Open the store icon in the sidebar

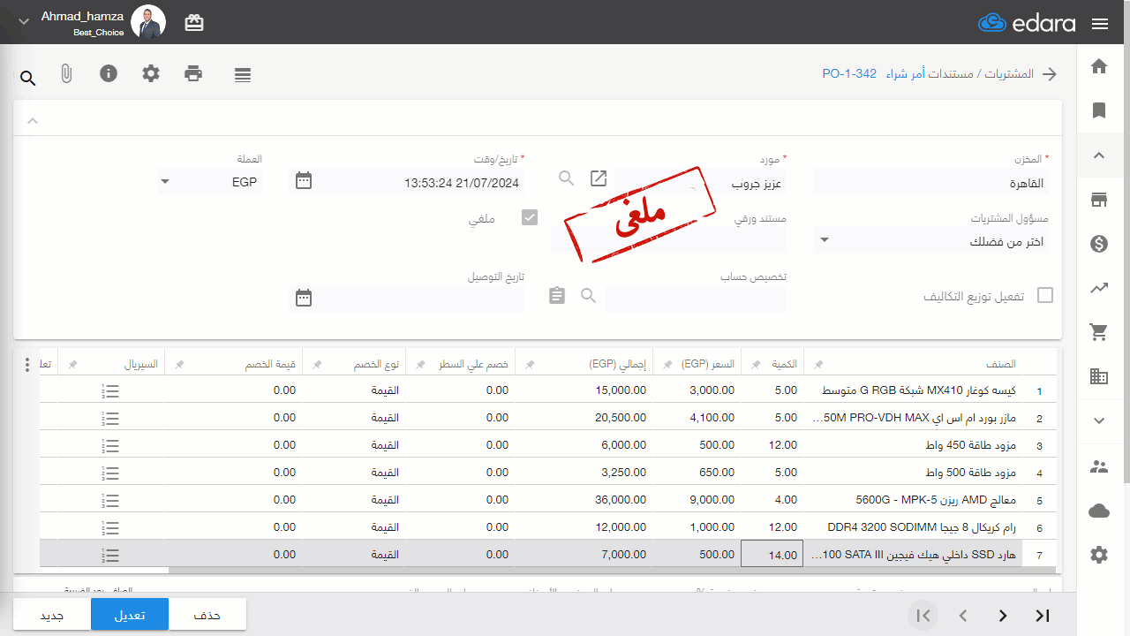click(1099, 200)
